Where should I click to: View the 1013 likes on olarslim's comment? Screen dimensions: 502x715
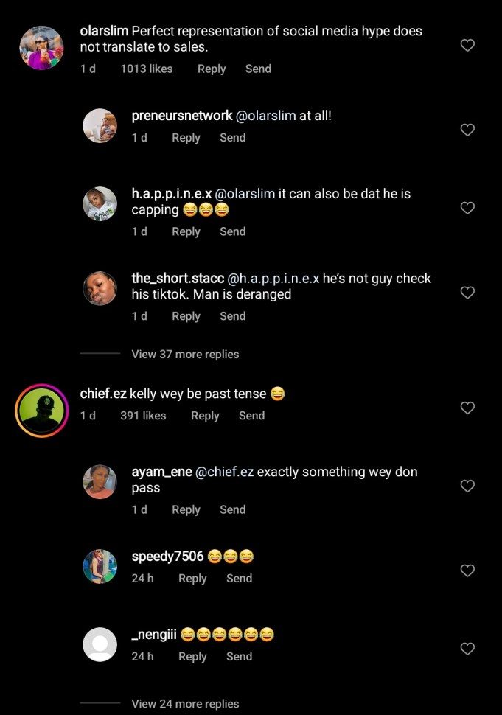pos(146,69)
